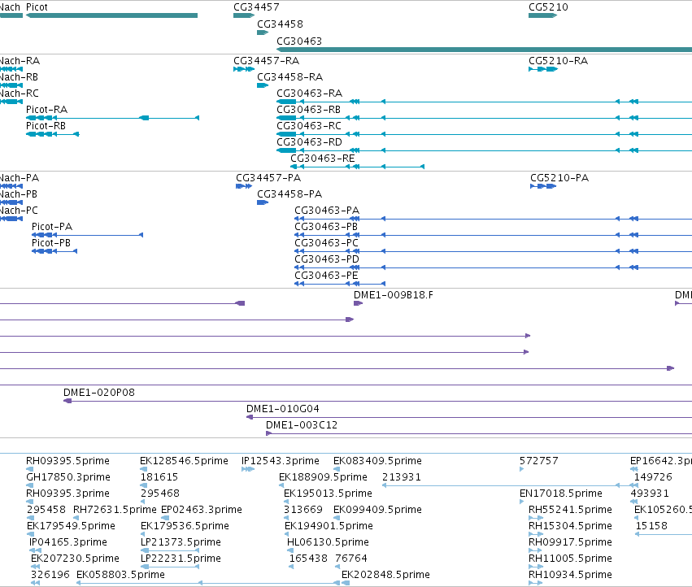Click the Picot-RA transcript label
The height and width of the screenshot is (587, 692).
pyautogui.click(x=47, y=110)
